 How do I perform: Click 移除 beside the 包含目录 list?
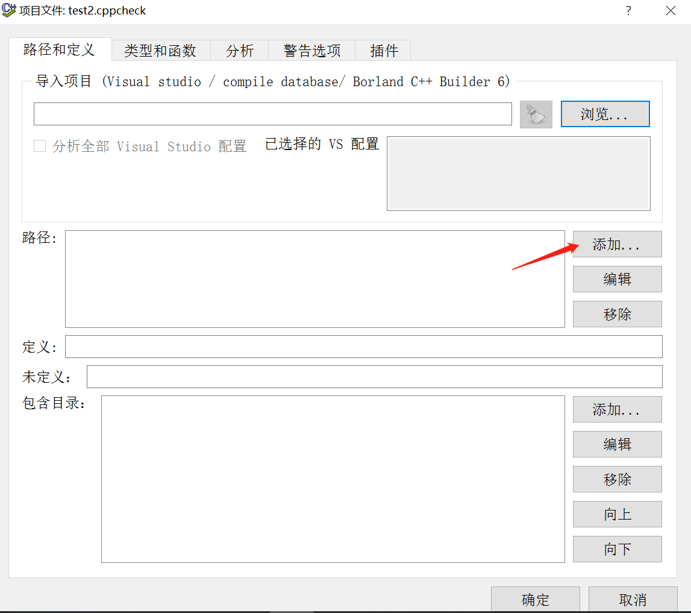pyautogui.click(x=617, y=479)
